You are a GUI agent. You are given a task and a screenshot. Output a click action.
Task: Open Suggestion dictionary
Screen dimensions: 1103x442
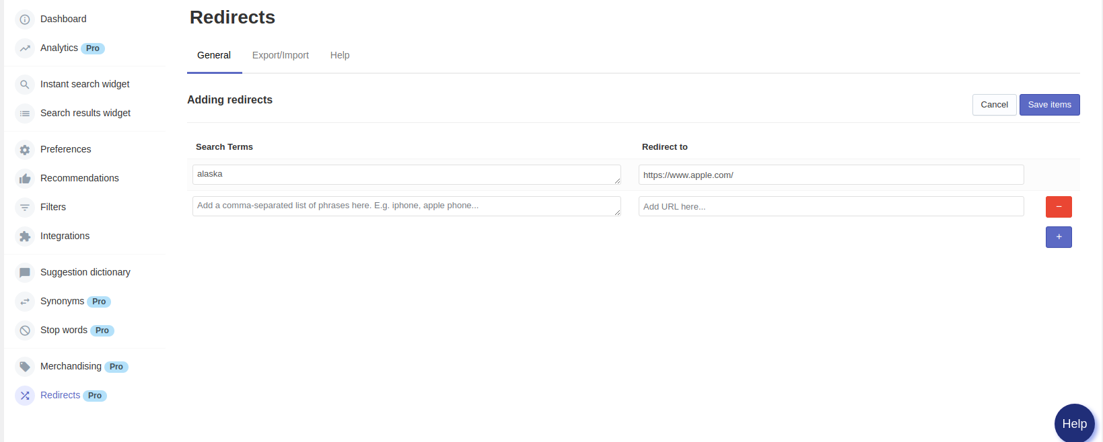click(x=85, y=272)
